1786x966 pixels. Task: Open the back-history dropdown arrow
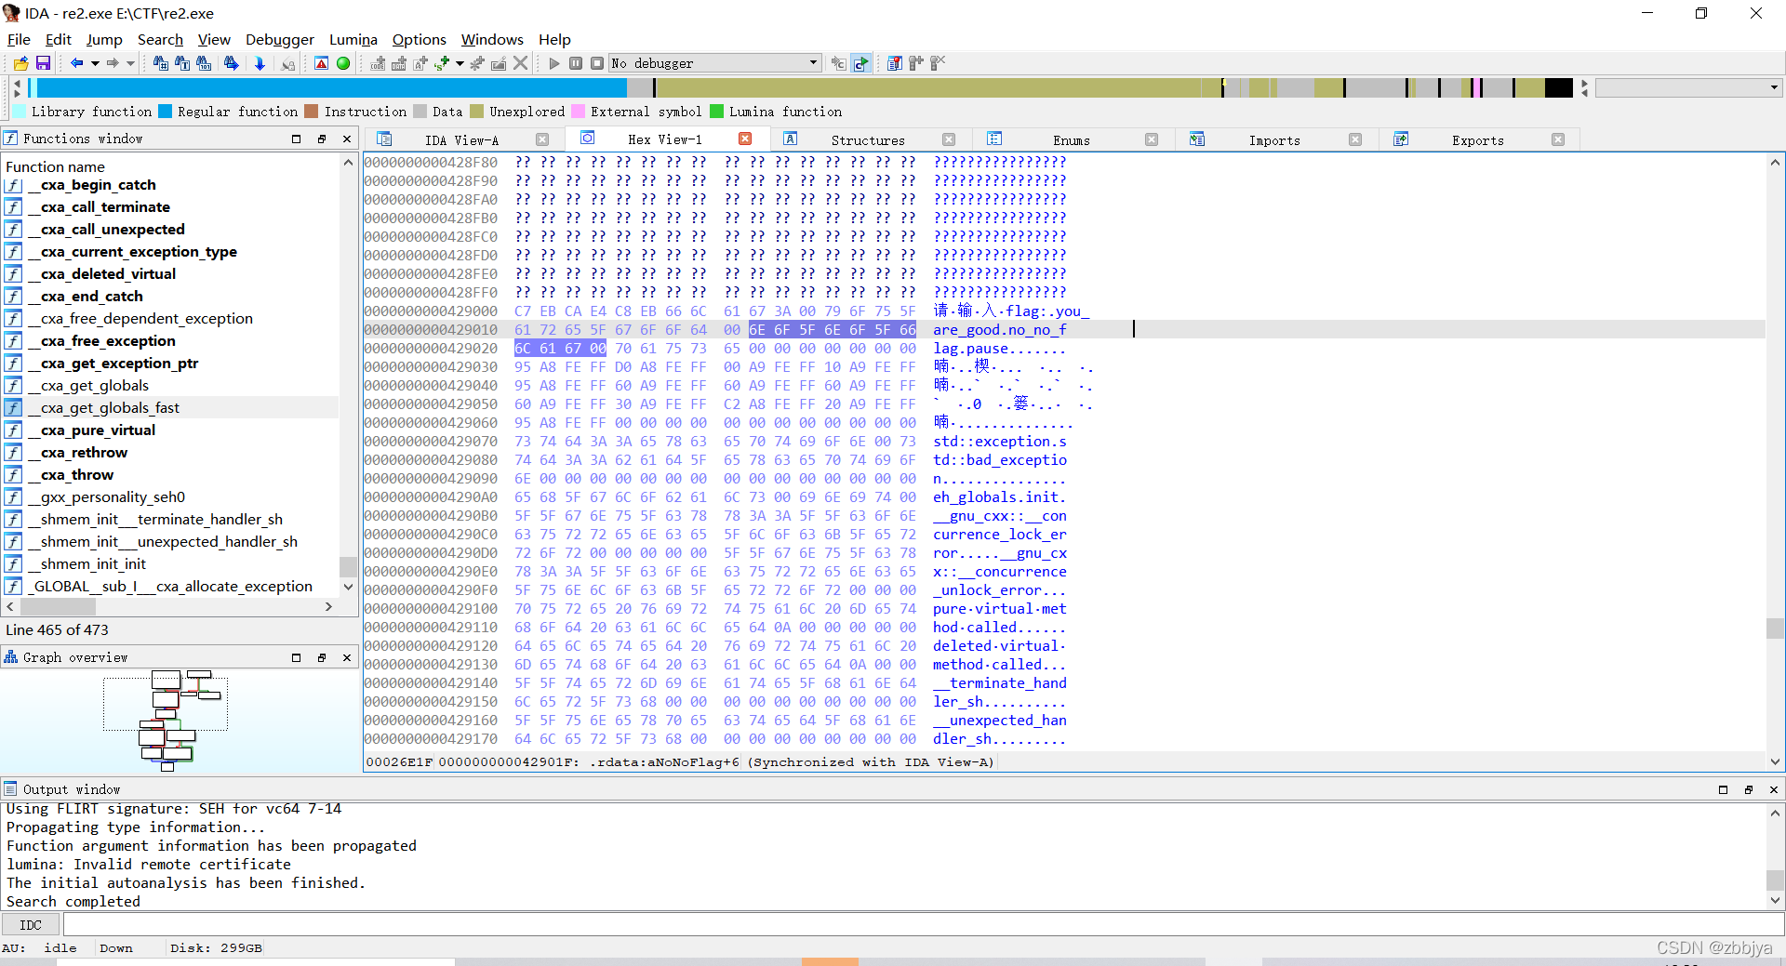[94, 63]
